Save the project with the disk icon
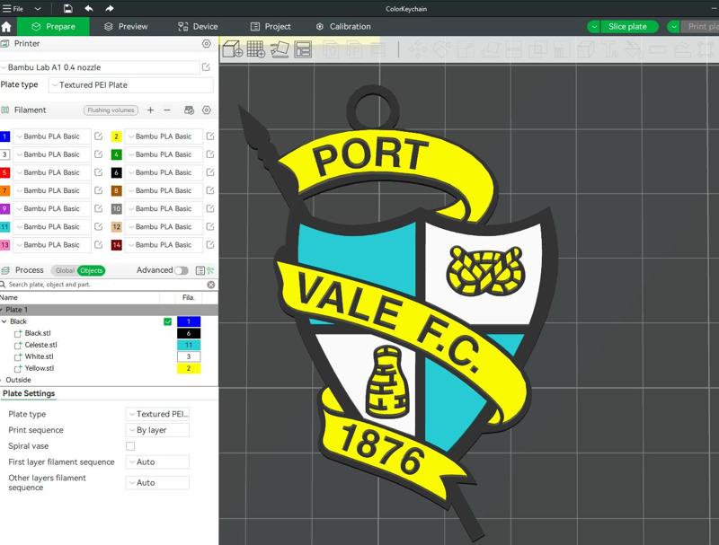The image size is (719, 545). 68,8
